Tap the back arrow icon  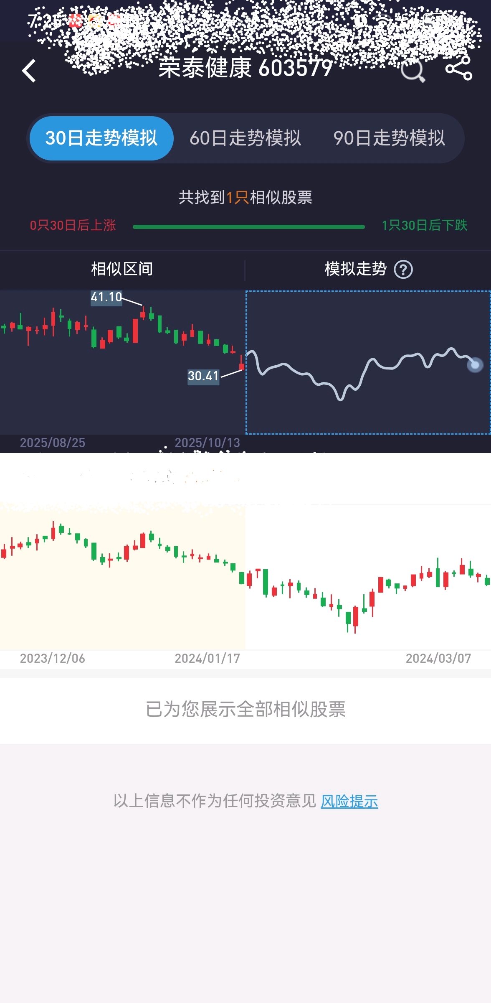(29, 71)
